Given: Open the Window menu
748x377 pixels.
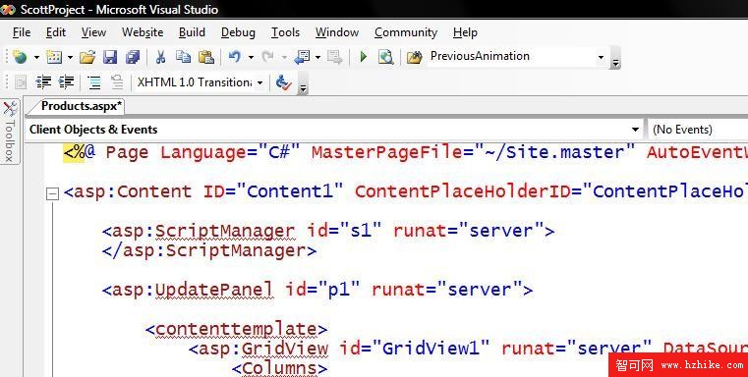Looking at the screenshot, I should tap(337, 32).
